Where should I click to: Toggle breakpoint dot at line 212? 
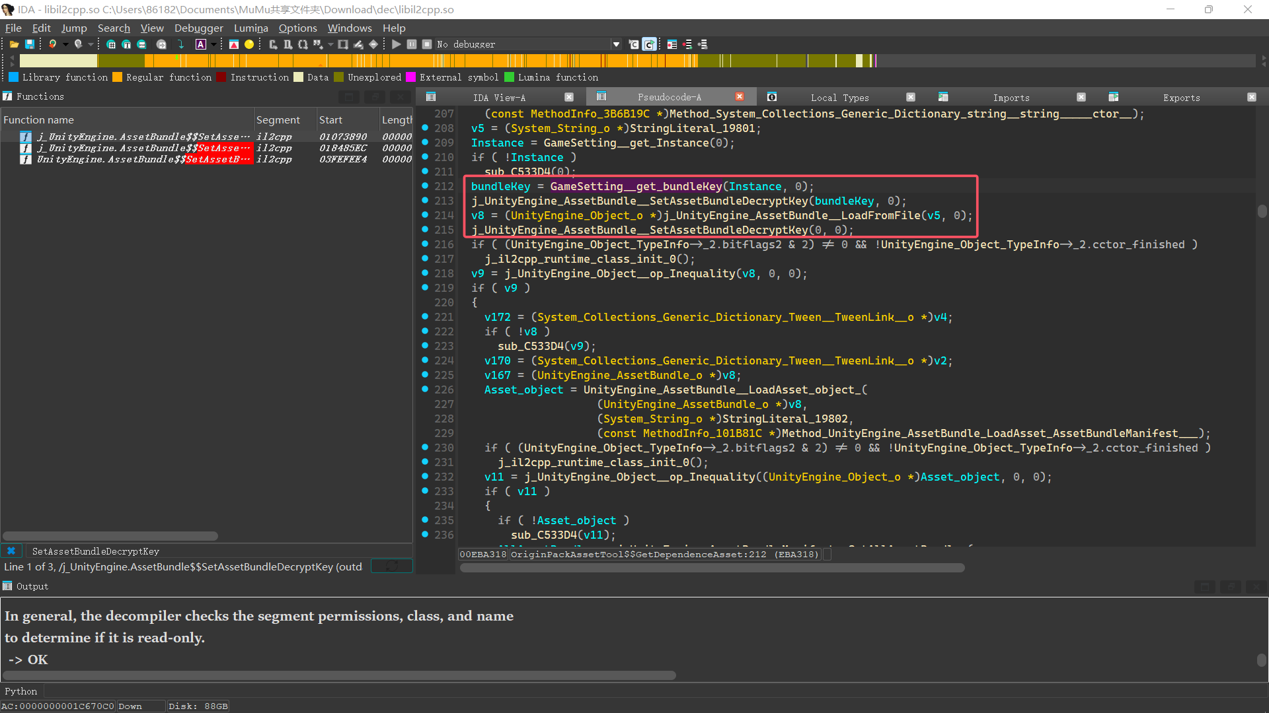tap(425, 186)
